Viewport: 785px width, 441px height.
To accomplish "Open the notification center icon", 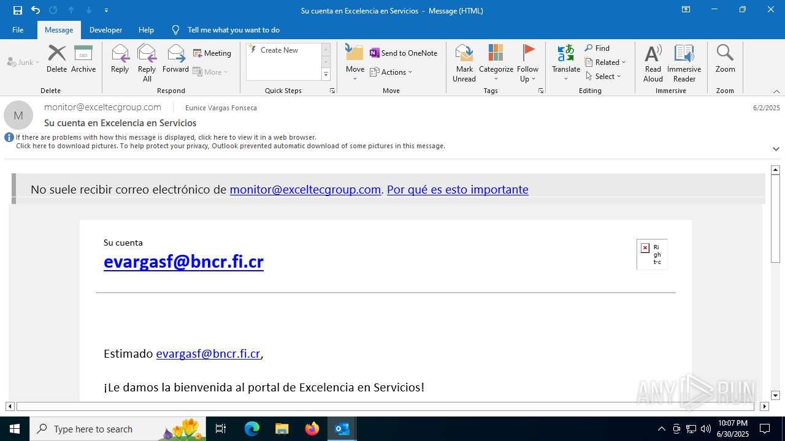I will coord(765,429).
